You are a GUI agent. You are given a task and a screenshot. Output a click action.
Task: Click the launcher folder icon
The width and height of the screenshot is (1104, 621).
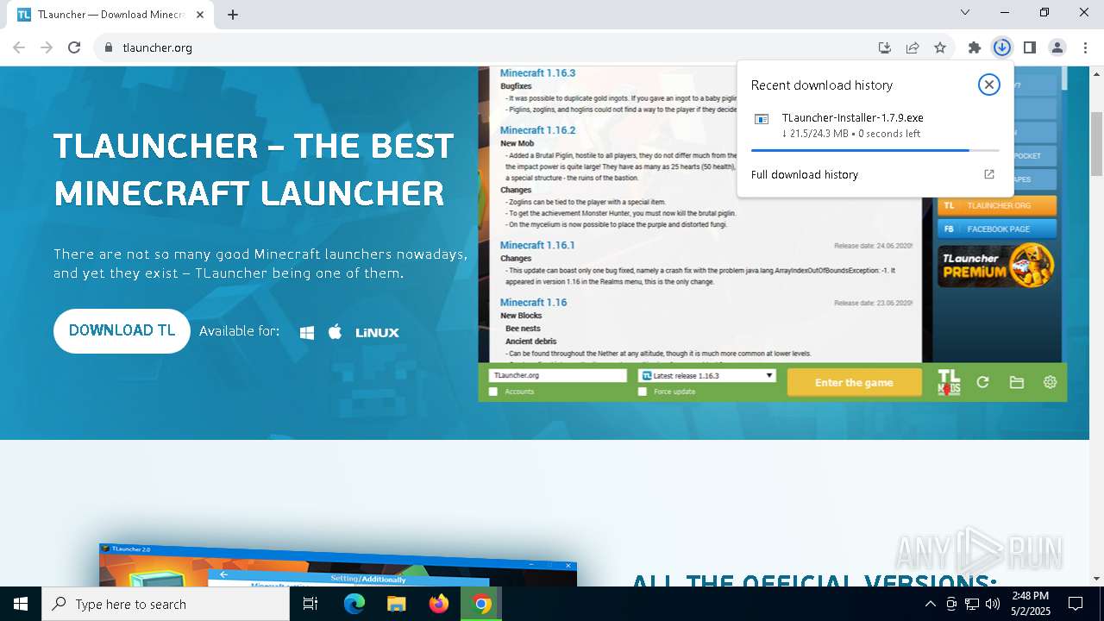coord(1016,382)
